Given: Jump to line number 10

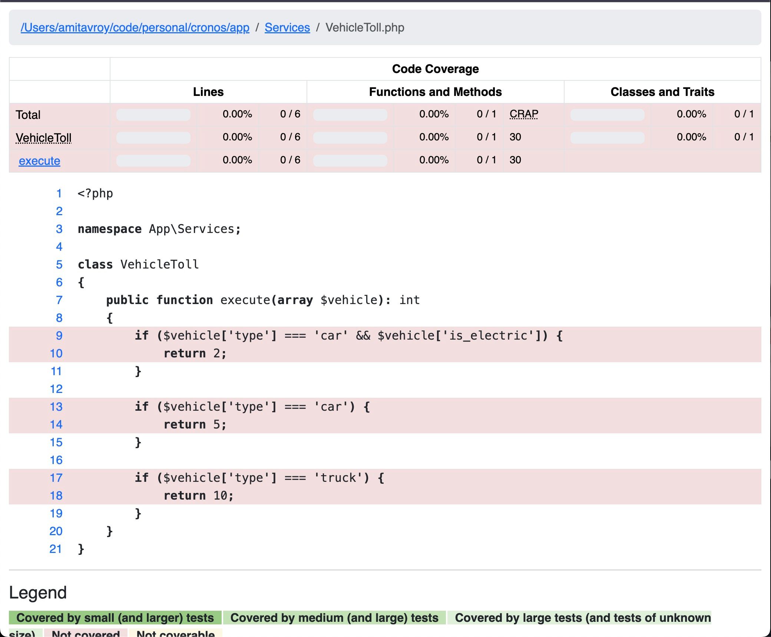Looking at the screenshot, I should 56,353.
